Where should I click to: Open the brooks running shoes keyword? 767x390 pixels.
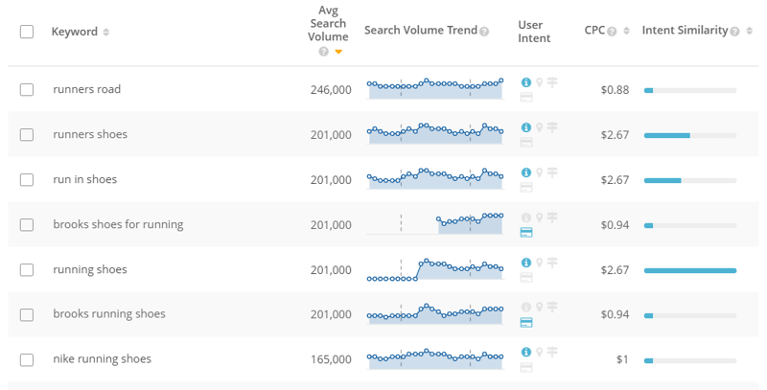(x=109, y=313)
